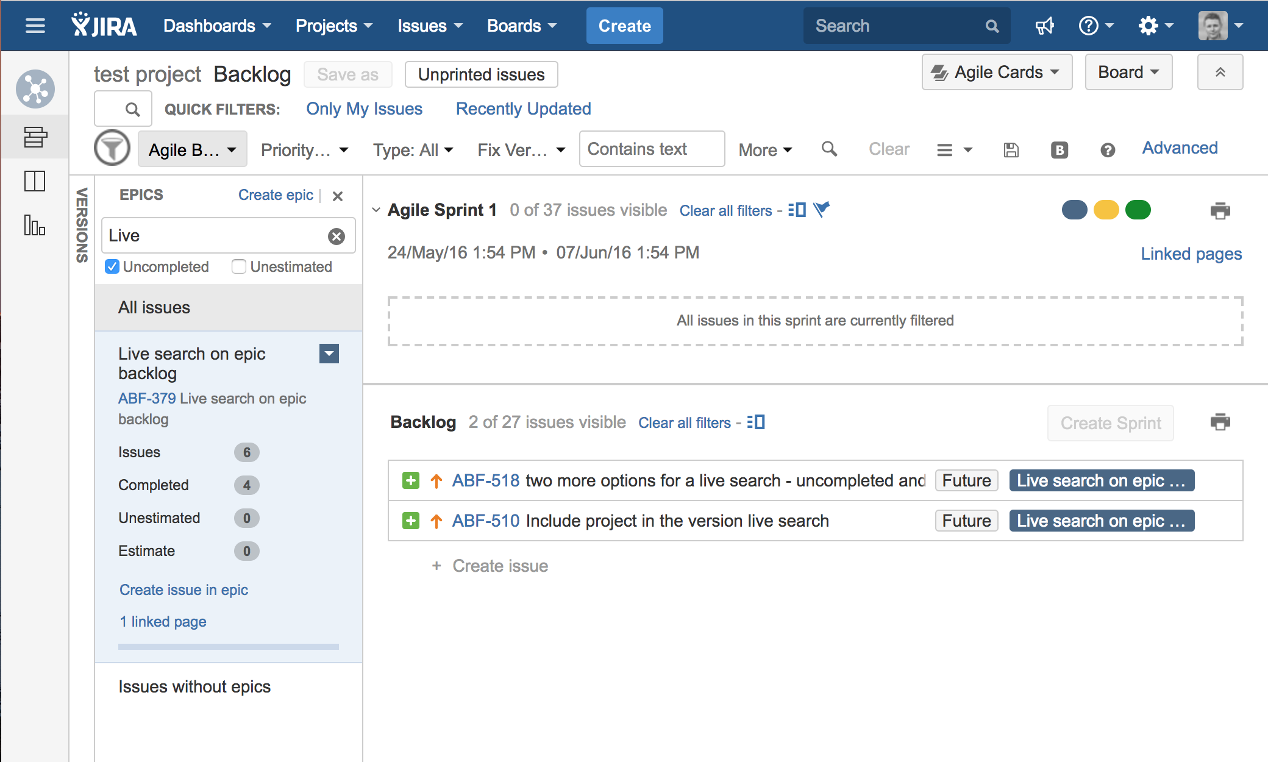The height and width of the screenshot is (762, 1268).
Task: Click the backlog view sidebar icon
Action: click(x=35, y=137)
